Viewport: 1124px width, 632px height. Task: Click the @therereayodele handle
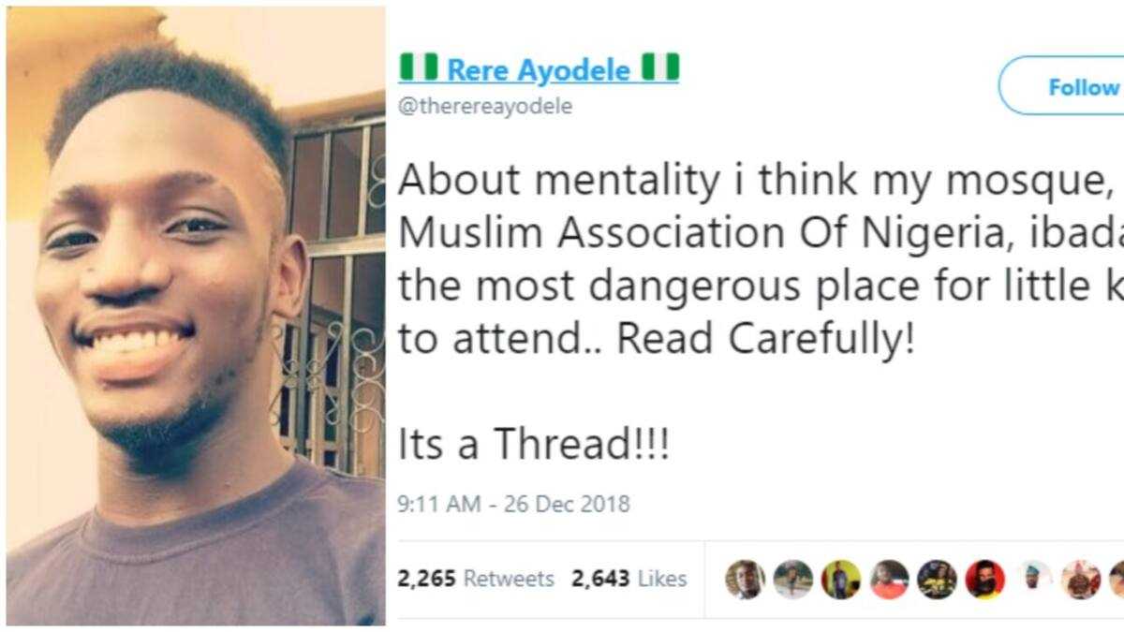485,106
